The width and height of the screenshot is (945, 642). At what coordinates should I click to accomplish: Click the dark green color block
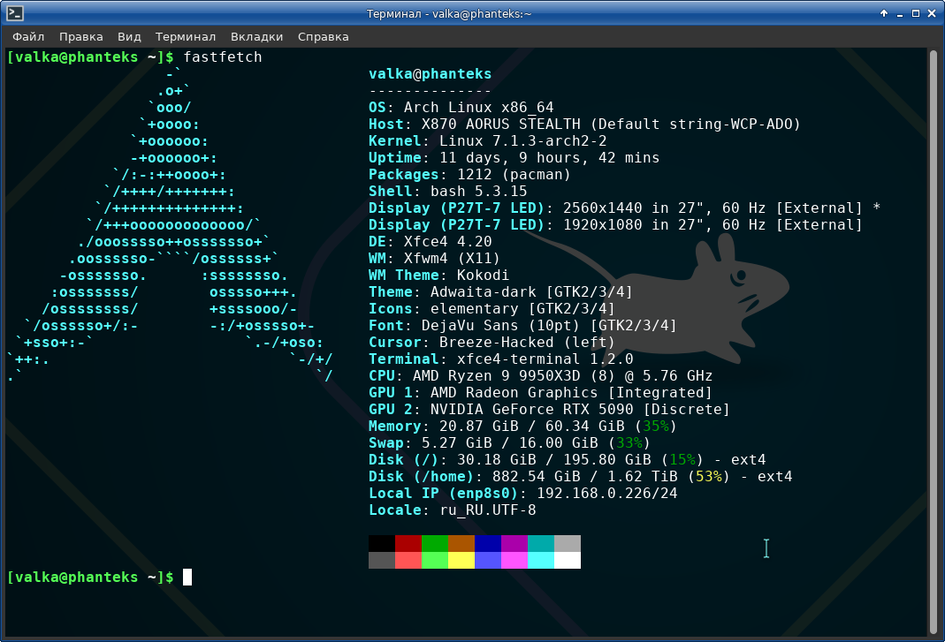tap(435, 543)
